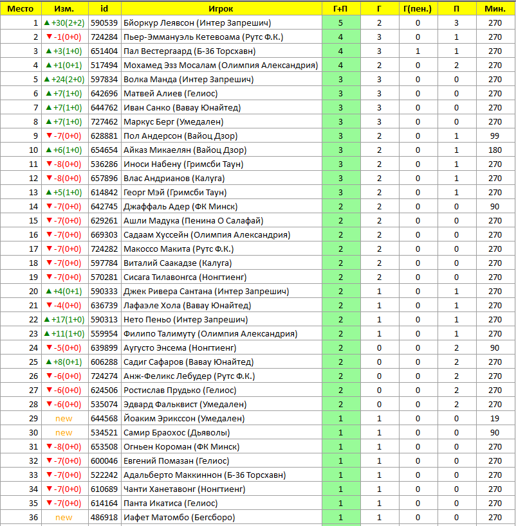
Task: Select player Джек Ривера Сантана
Action: point(168,291)
